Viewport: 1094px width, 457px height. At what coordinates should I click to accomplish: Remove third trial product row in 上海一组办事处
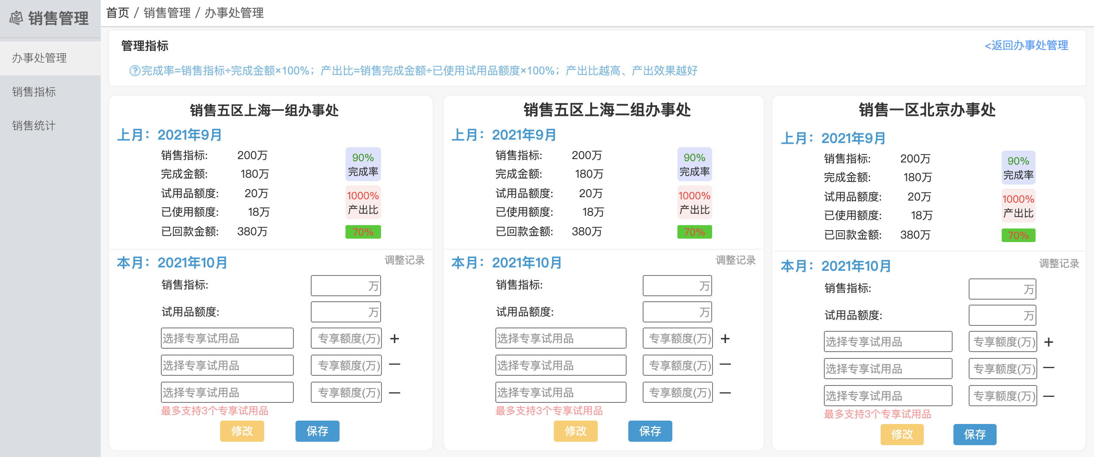pyautogui.click(x=395, y=393)
